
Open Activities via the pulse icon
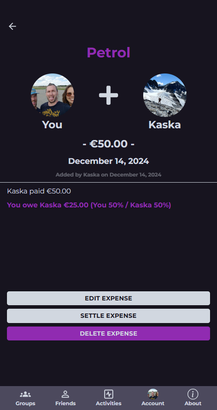(108, 394)
